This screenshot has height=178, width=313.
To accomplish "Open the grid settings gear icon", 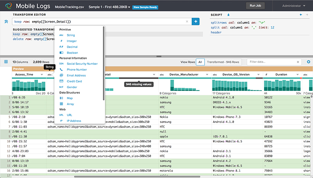I will (x=308, y=62).
